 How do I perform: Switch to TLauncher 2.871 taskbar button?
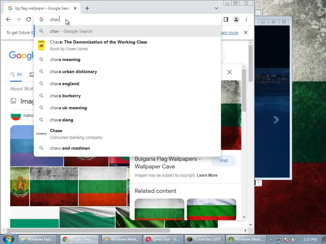[204, 239]
